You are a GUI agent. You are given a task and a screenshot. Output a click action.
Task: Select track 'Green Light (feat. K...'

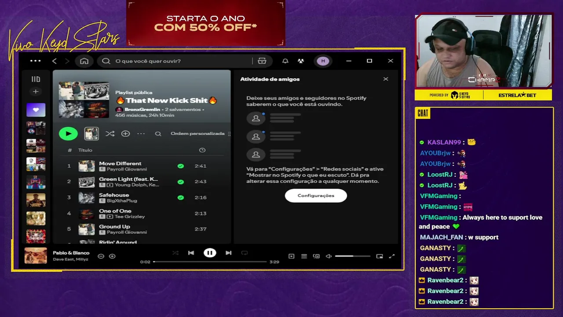(128, 179)
